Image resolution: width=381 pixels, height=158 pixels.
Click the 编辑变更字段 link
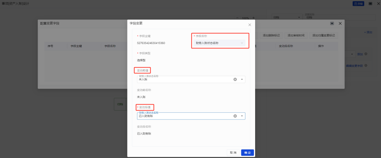click(x=354, y=66)
